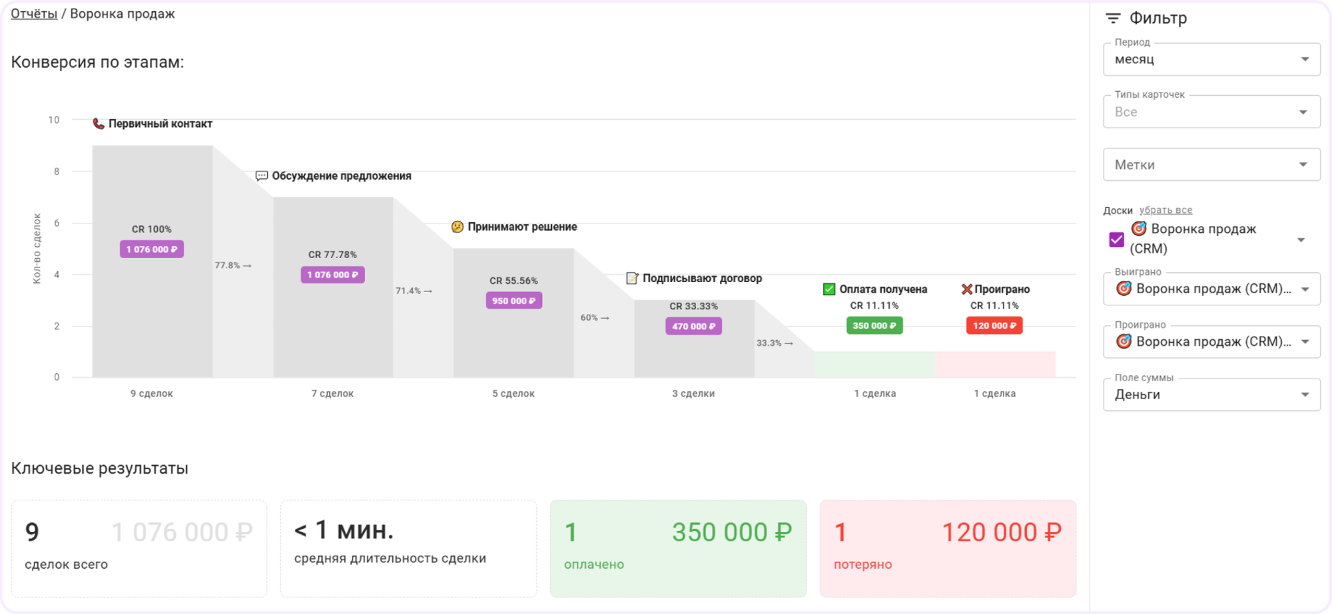Click the 9 сделок axis label
This screenshot has width=1332, height=614.
152,394
